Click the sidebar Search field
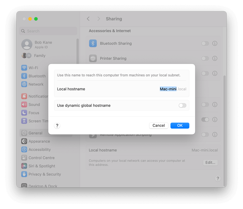 pyautogui.click(x=48, y=31)
